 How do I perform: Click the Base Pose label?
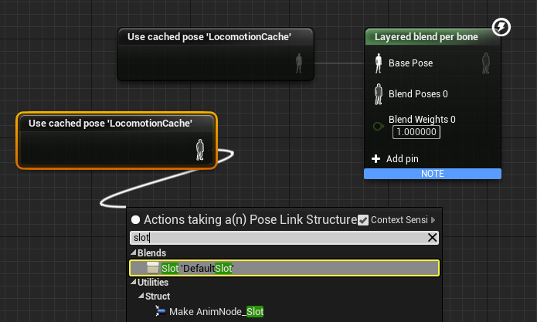[410, 63]
